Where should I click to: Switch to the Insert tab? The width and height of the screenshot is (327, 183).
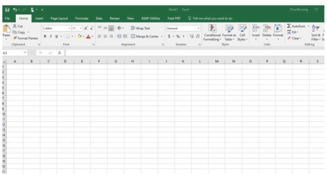pyautogui.click(x=39, y=18)
